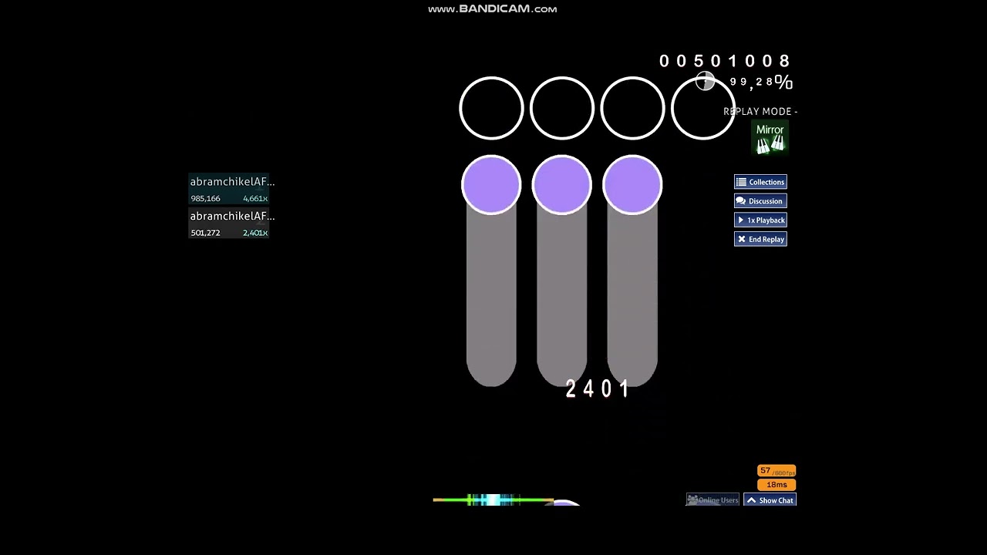Viewport: 987px width, 555px height.
Task: Click the Mirror mod icon
Action: click(770, 139)
